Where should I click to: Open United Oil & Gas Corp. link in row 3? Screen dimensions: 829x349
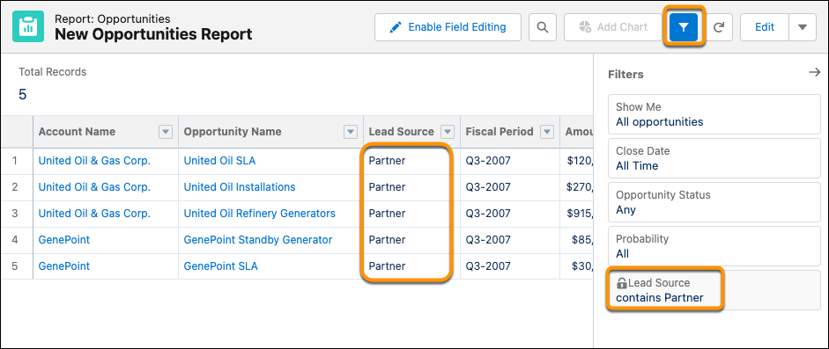[94, 214]
